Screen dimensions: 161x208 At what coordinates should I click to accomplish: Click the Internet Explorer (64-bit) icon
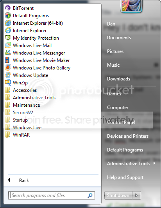tap(8, 23)
